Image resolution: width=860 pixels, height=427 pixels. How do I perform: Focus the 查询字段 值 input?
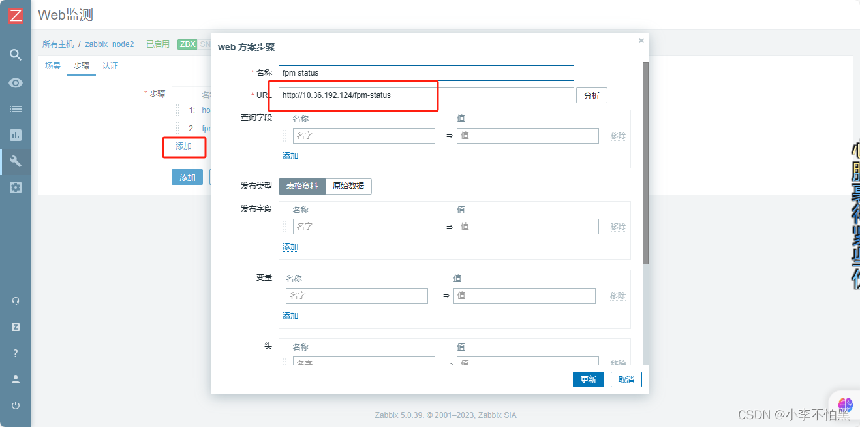point(528,136)
